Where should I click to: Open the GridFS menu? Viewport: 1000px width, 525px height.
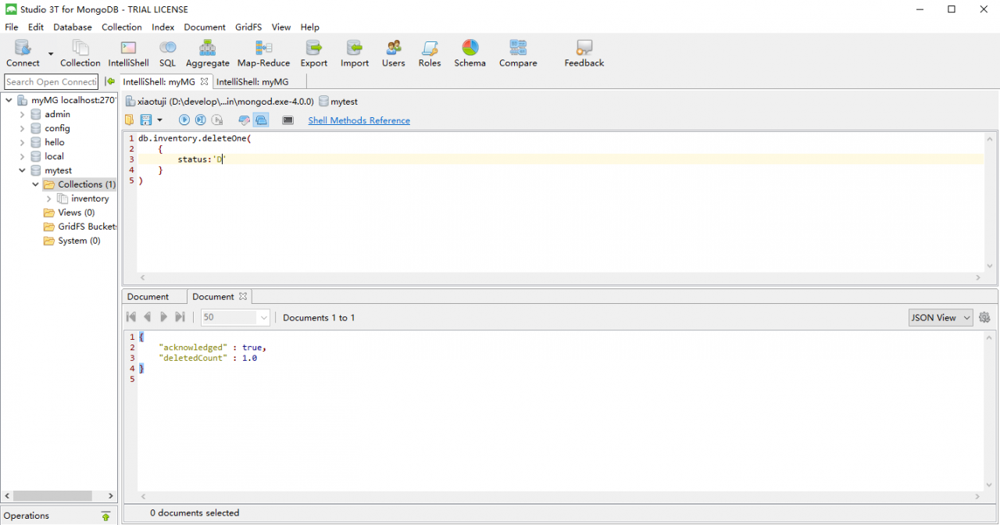coord(248,27)
